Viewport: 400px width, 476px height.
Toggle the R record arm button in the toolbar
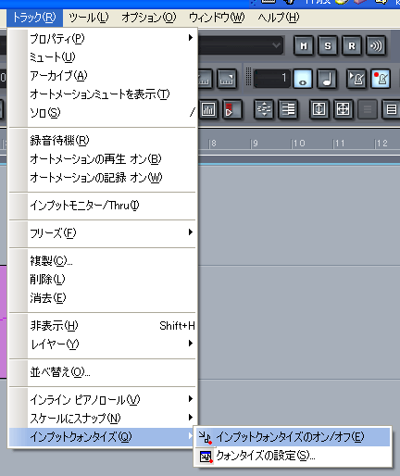click(x=352, y=46)
